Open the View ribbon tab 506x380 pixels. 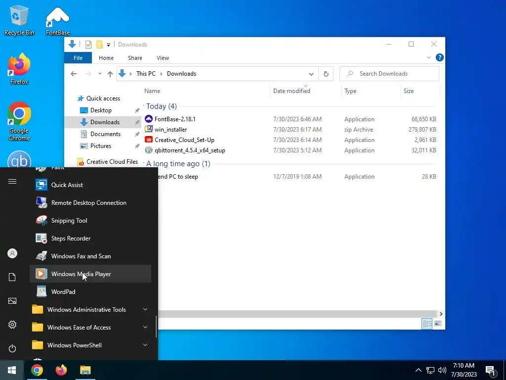coord(163,58)
